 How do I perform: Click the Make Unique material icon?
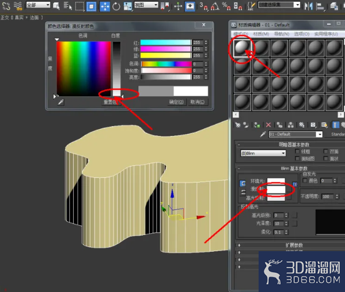(x=291, y=125)
